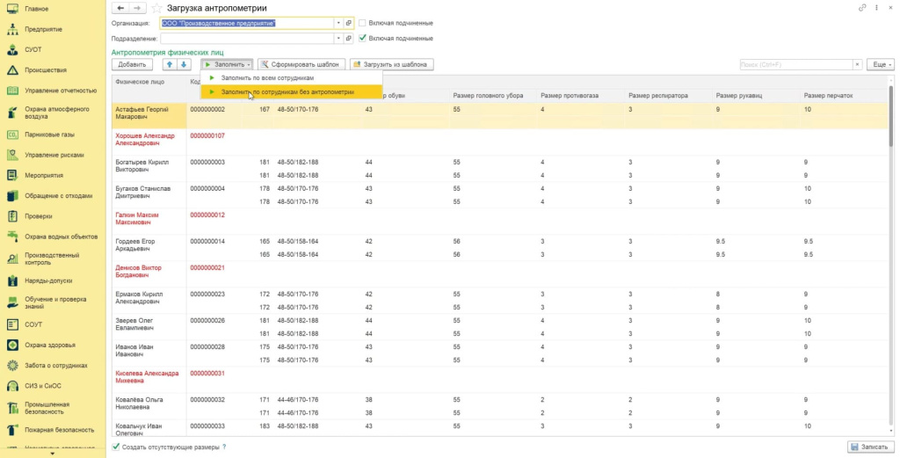Copy link via the chain icon
This screenshot has height=458, width=900.
[x=862, y=8]
